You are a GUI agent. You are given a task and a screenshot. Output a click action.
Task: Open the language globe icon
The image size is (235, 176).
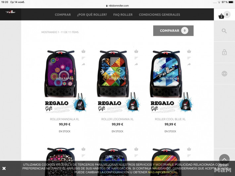coord(224,73)
